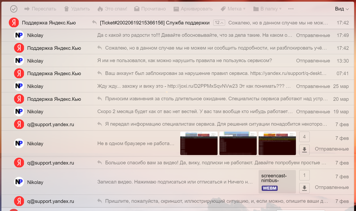Open the [Ticket#2002061921536​6156] Служба поддержки subject
Viewport: 356px width, 211px height.
point(155,23)
